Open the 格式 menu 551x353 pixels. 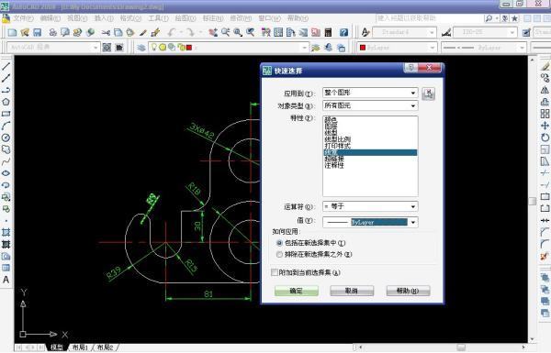(x=130, y=18)
